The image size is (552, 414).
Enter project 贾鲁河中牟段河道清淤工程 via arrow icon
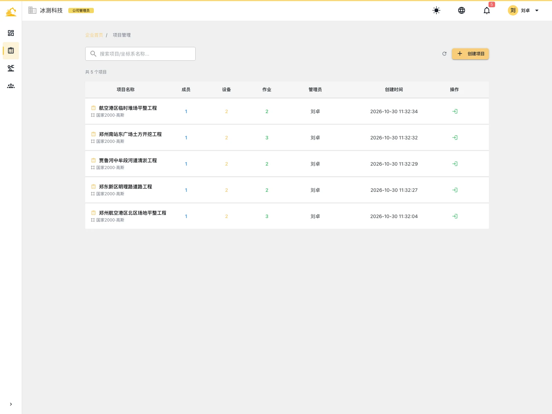[x=455, y=164]
